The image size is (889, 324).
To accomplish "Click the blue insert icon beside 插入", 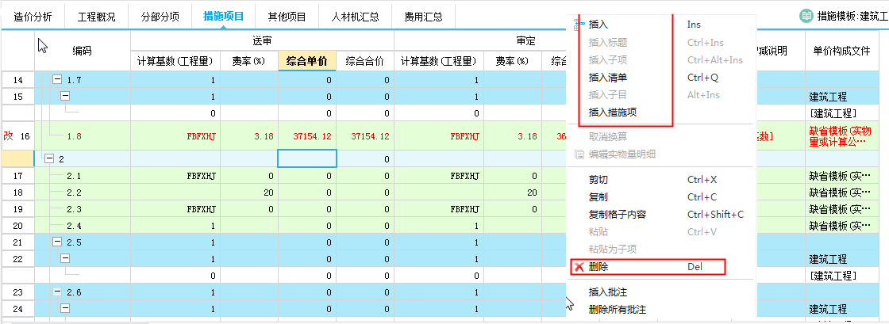I will 578,25.
